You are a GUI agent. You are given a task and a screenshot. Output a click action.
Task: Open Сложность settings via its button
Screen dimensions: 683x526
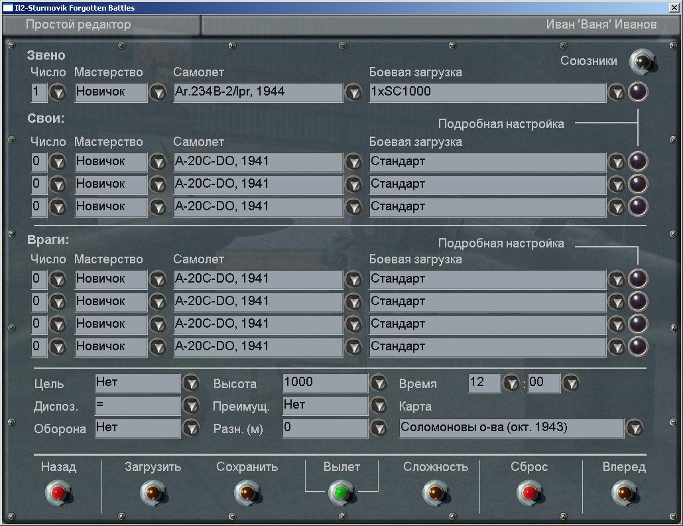point(435,493)
